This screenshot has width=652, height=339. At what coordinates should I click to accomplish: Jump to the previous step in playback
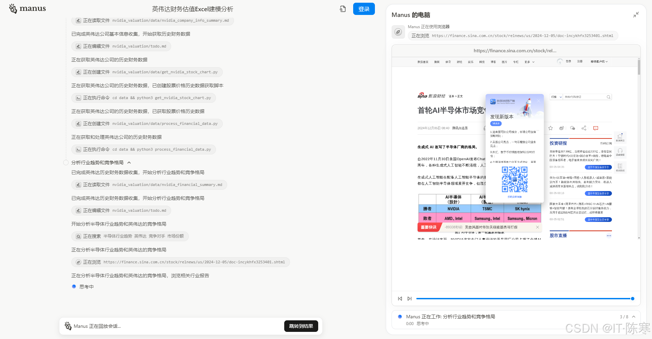tap(400, 299)
